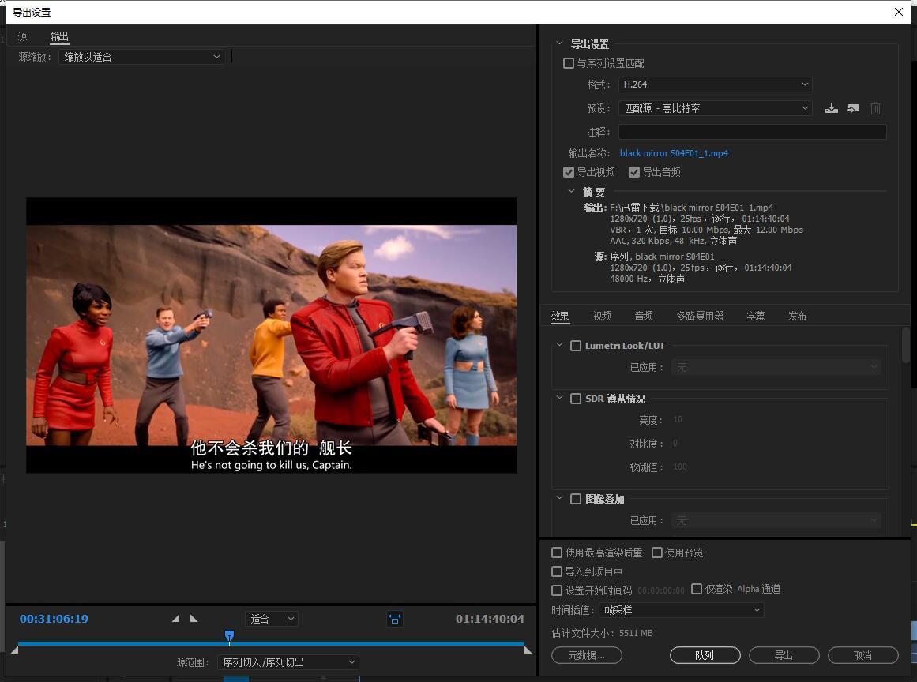Click the save preset icon next to preset dropdown
917x682 pixels.
click(x=831, y=108)
